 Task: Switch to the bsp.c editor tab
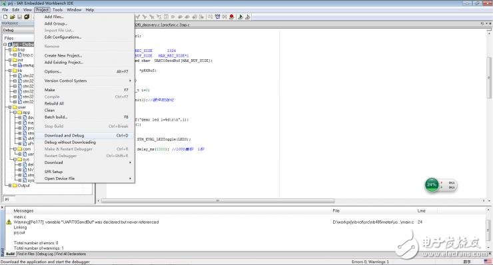pos(185,25)
